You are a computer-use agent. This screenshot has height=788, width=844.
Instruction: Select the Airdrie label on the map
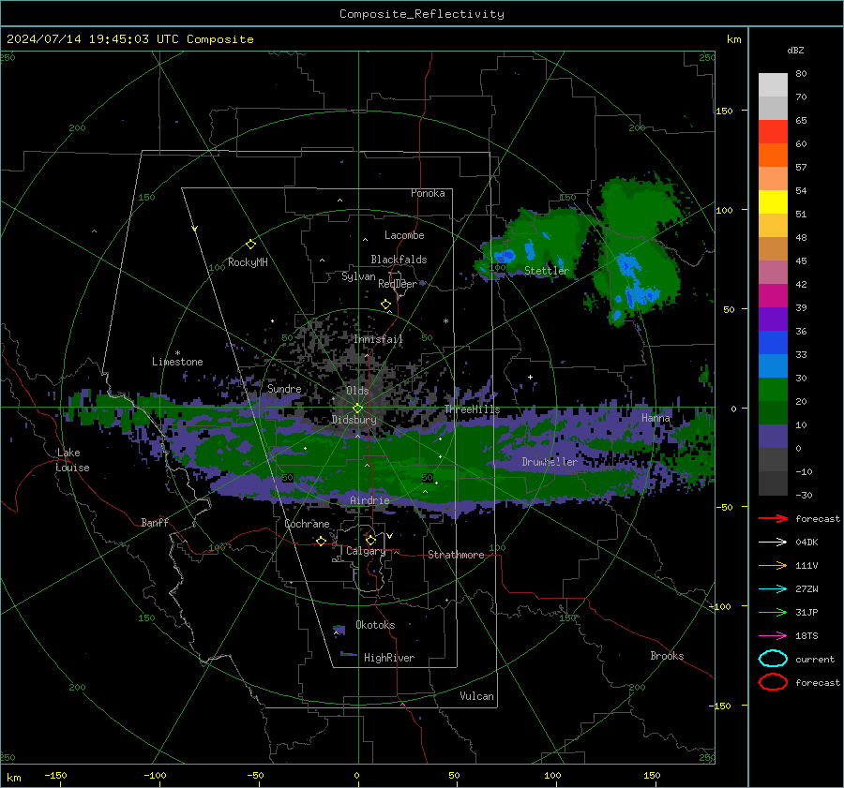369,500
